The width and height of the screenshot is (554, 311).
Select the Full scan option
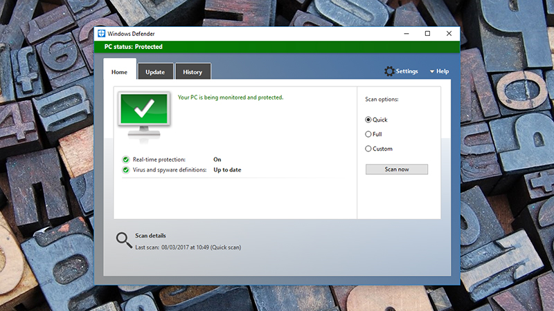(x=373, y=134)
